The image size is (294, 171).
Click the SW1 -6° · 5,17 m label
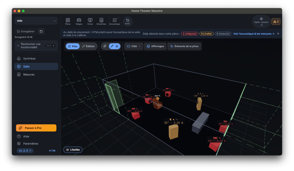[225, 122]
